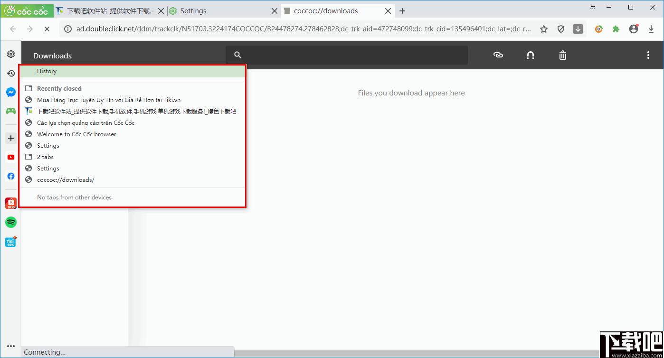The height and width of the screenshot is (358, 664).
Task: Open the Downloads more actions menu
Action: (648, 55)
